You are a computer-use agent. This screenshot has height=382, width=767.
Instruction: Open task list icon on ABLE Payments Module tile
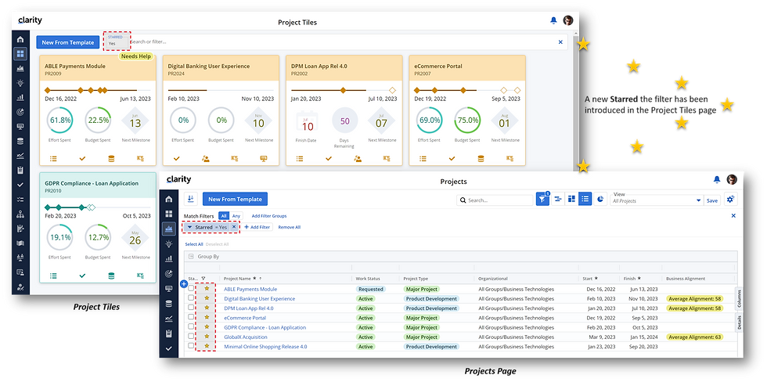point(53,158)
